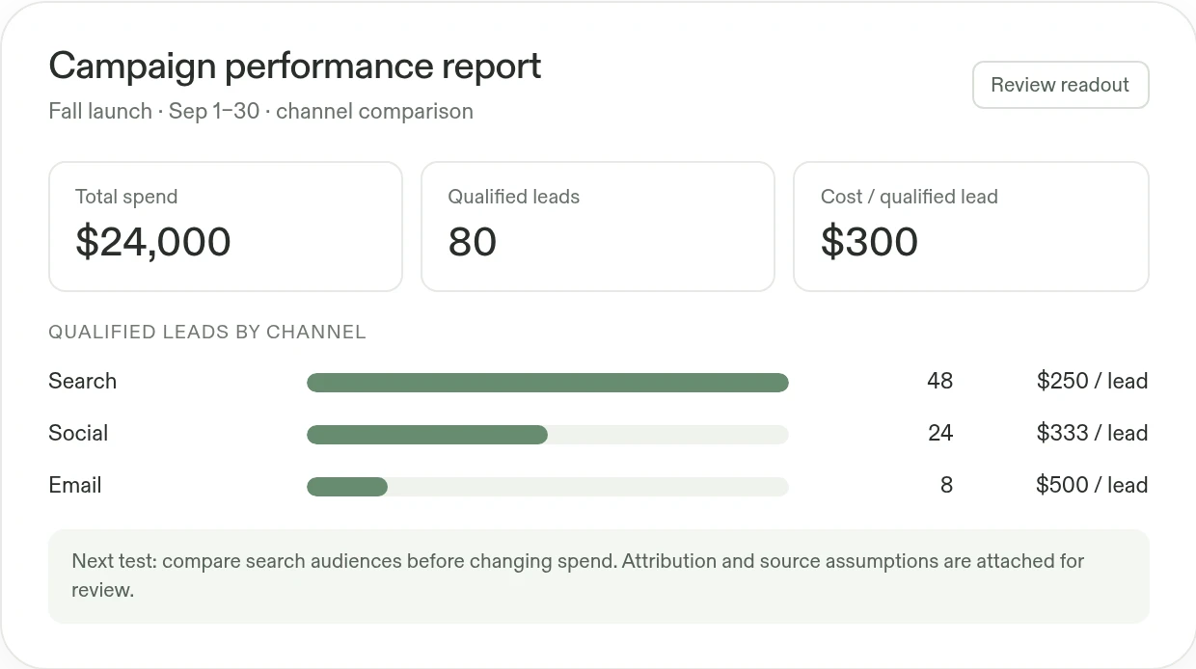Click the subtitle "Fall launch · Sep 1–30 · channel comparison"

click(260, 111)
